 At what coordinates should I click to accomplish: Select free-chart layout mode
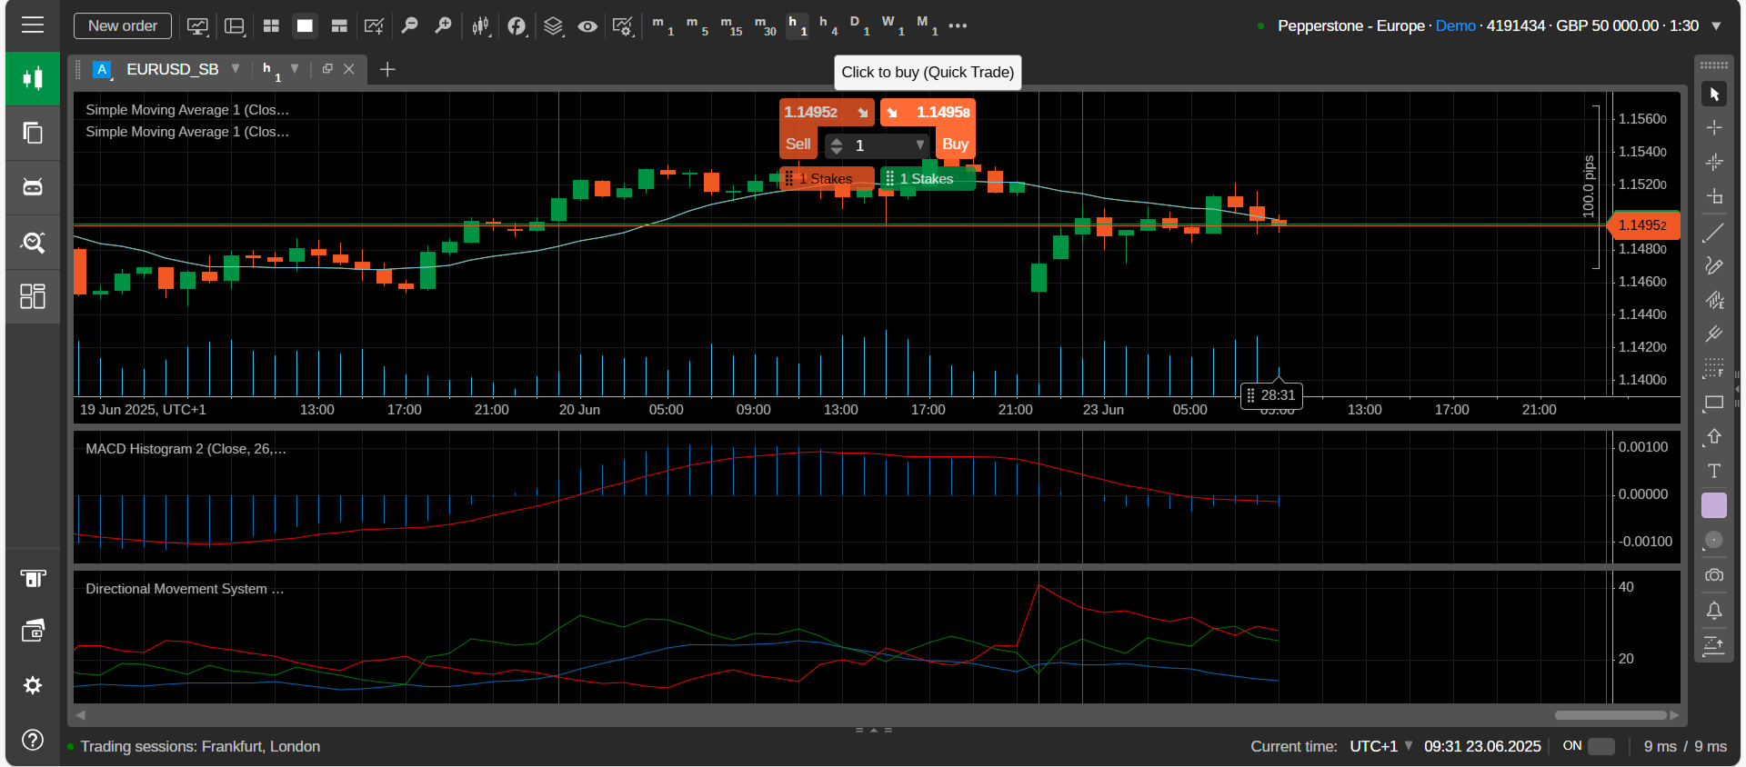point(339,26)
